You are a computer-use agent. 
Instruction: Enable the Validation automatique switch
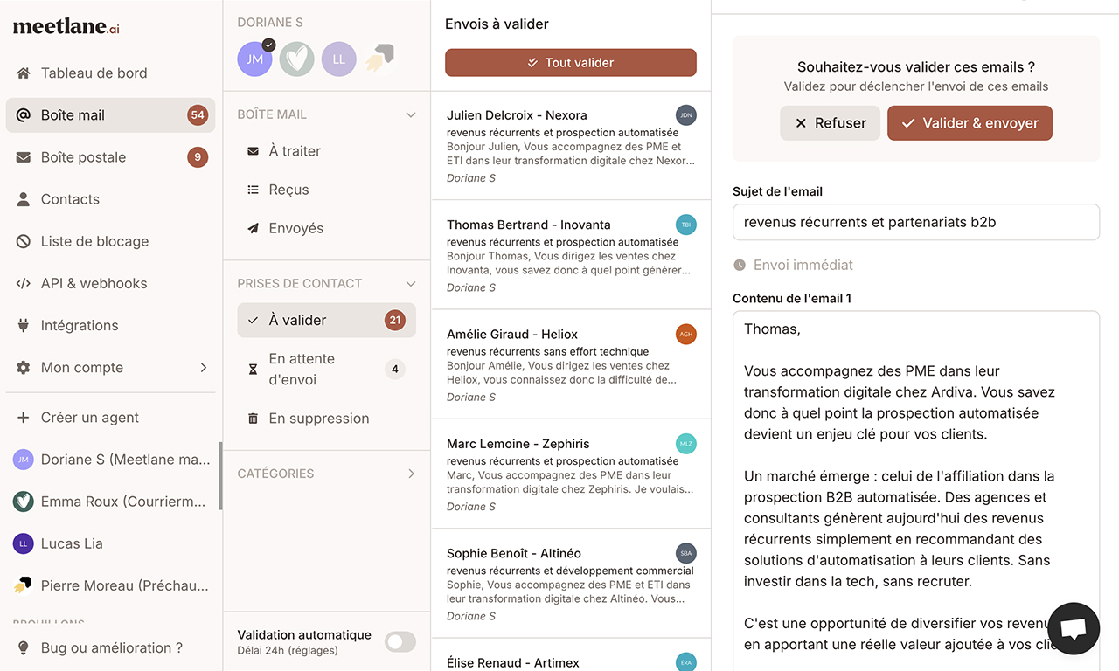pos(400,642)
